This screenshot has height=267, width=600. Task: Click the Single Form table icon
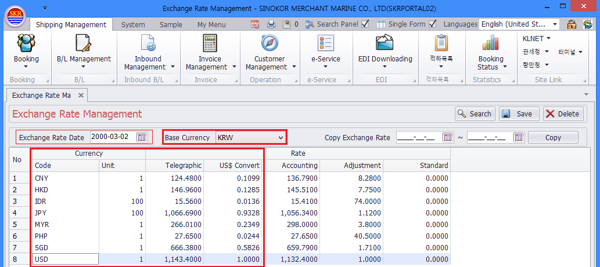tap(381, 24)
